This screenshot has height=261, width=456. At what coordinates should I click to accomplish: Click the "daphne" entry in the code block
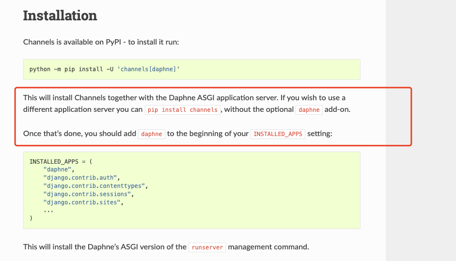click(57, 169)
